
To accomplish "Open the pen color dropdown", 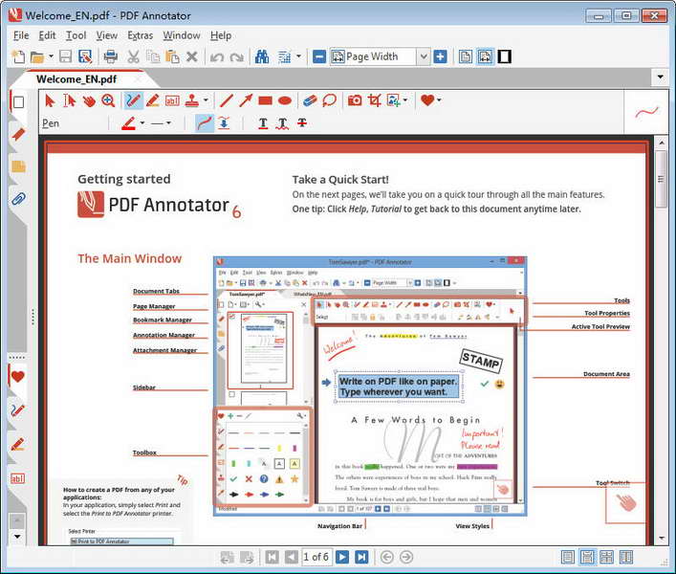I will (x=142, y=122).
